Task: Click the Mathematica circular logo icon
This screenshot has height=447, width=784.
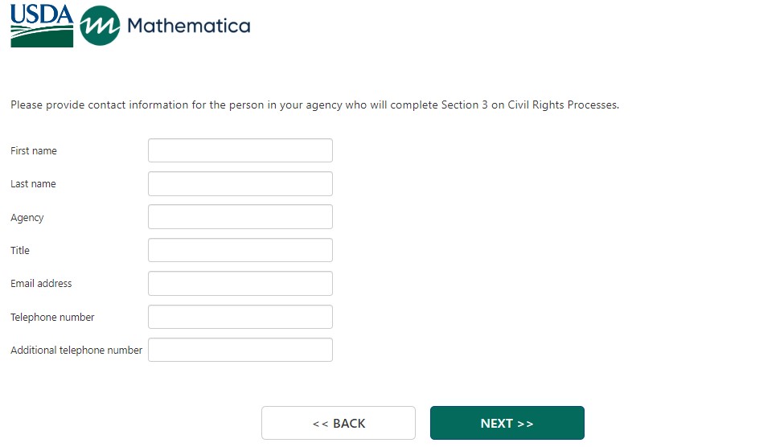Action: 101,26
